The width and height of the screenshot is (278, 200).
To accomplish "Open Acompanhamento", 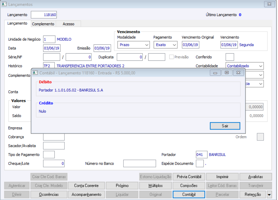I will pyautogui.click(x=86, y=195).
